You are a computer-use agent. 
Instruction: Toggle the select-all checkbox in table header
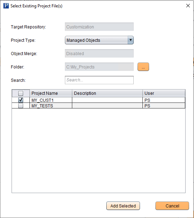(21, 93)
